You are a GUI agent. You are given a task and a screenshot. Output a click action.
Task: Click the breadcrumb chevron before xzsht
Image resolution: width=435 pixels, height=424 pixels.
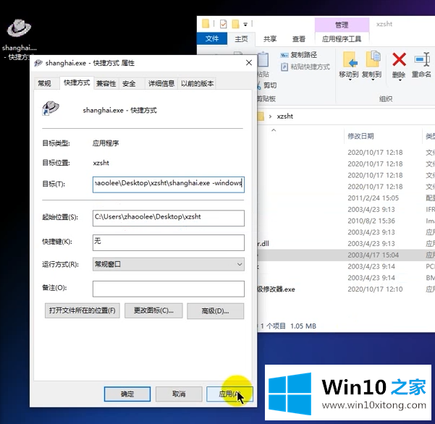coord(270,116)
